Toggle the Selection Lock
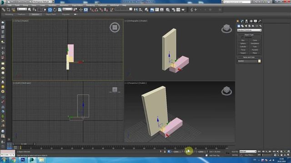 pos(165,152)
